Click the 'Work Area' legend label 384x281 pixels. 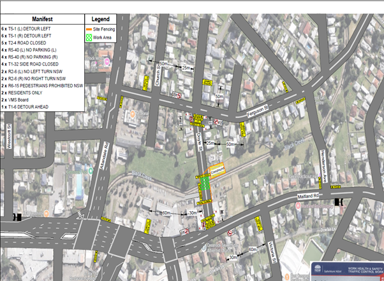102,38
